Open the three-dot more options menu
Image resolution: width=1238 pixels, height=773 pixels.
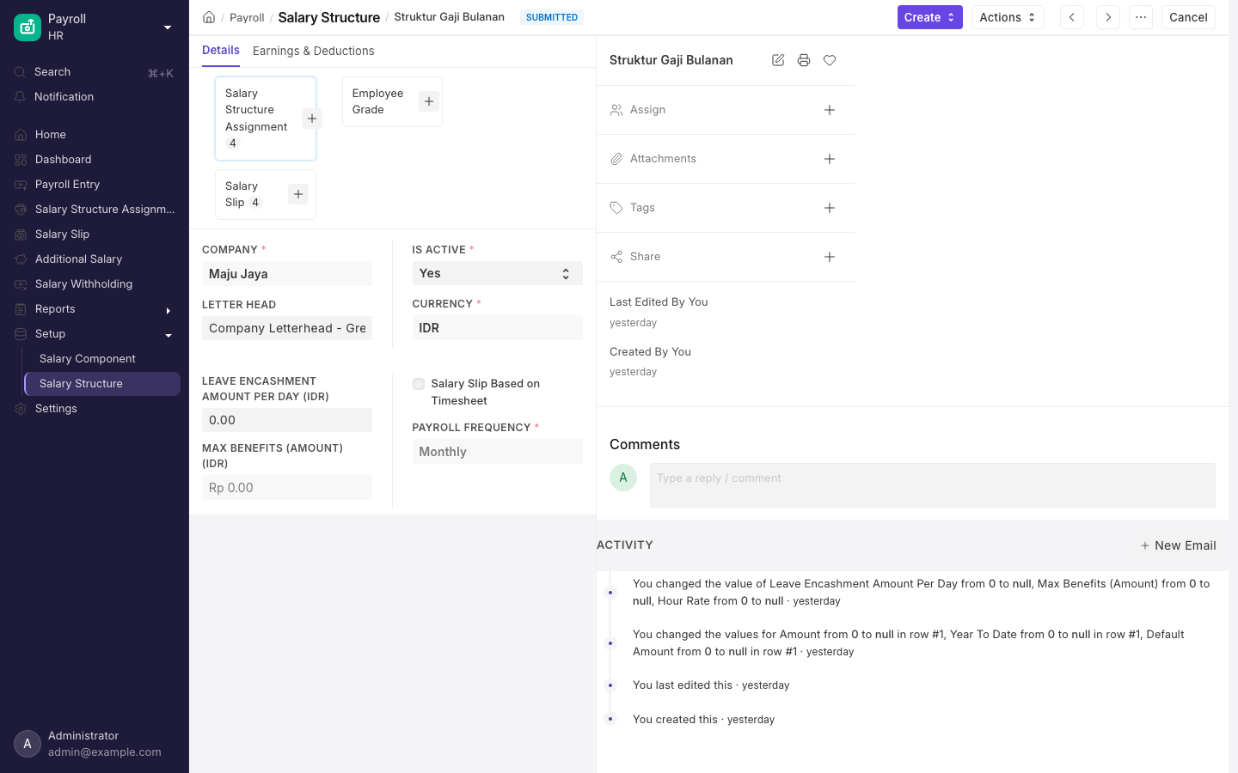click(x=1141, y=17)
